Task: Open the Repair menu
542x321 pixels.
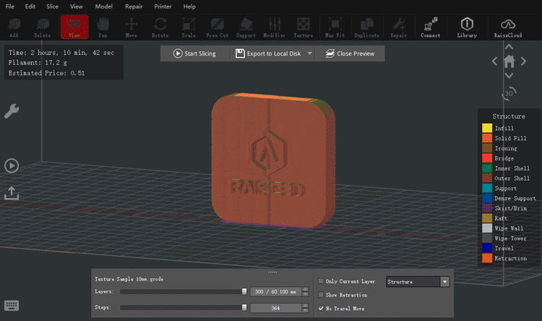Action: click(x=134, y=7)
